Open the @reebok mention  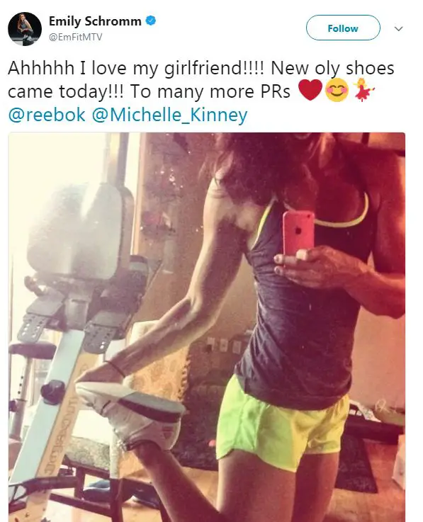coord(47,115)
